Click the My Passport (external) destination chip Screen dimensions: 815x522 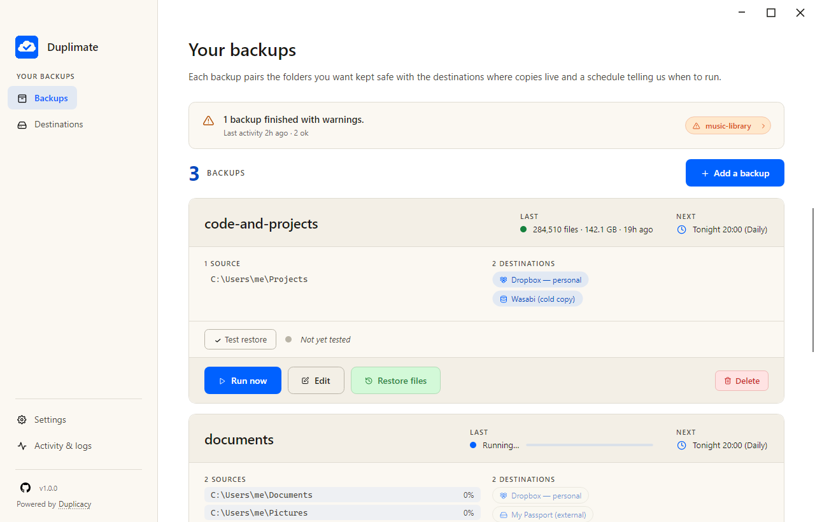coord(542,514)
